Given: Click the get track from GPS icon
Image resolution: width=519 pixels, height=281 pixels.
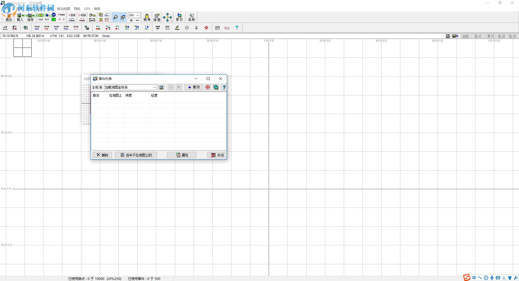Looking at the screenshot, I should 117,28.
